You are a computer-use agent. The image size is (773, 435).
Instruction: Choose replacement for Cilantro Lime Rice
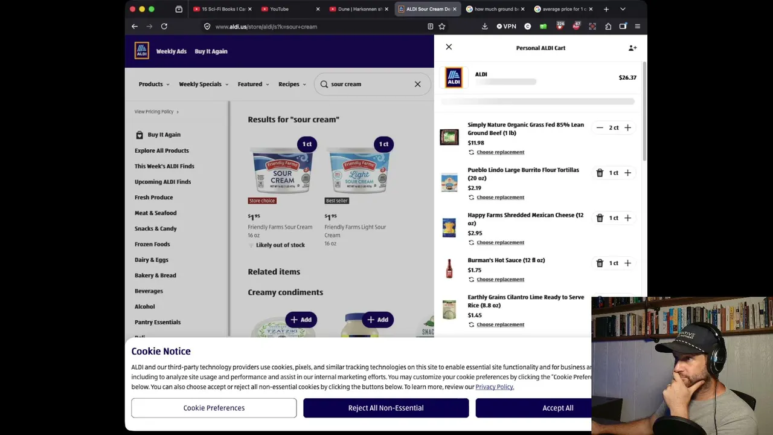[x=500, y=325]
